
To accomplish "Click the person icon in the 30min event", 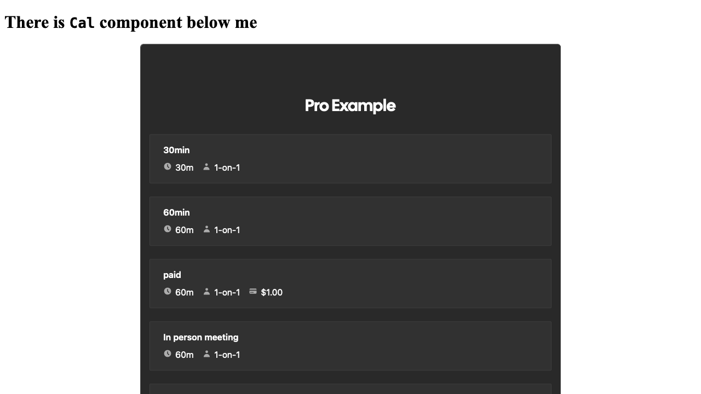I will click(206, 166).
